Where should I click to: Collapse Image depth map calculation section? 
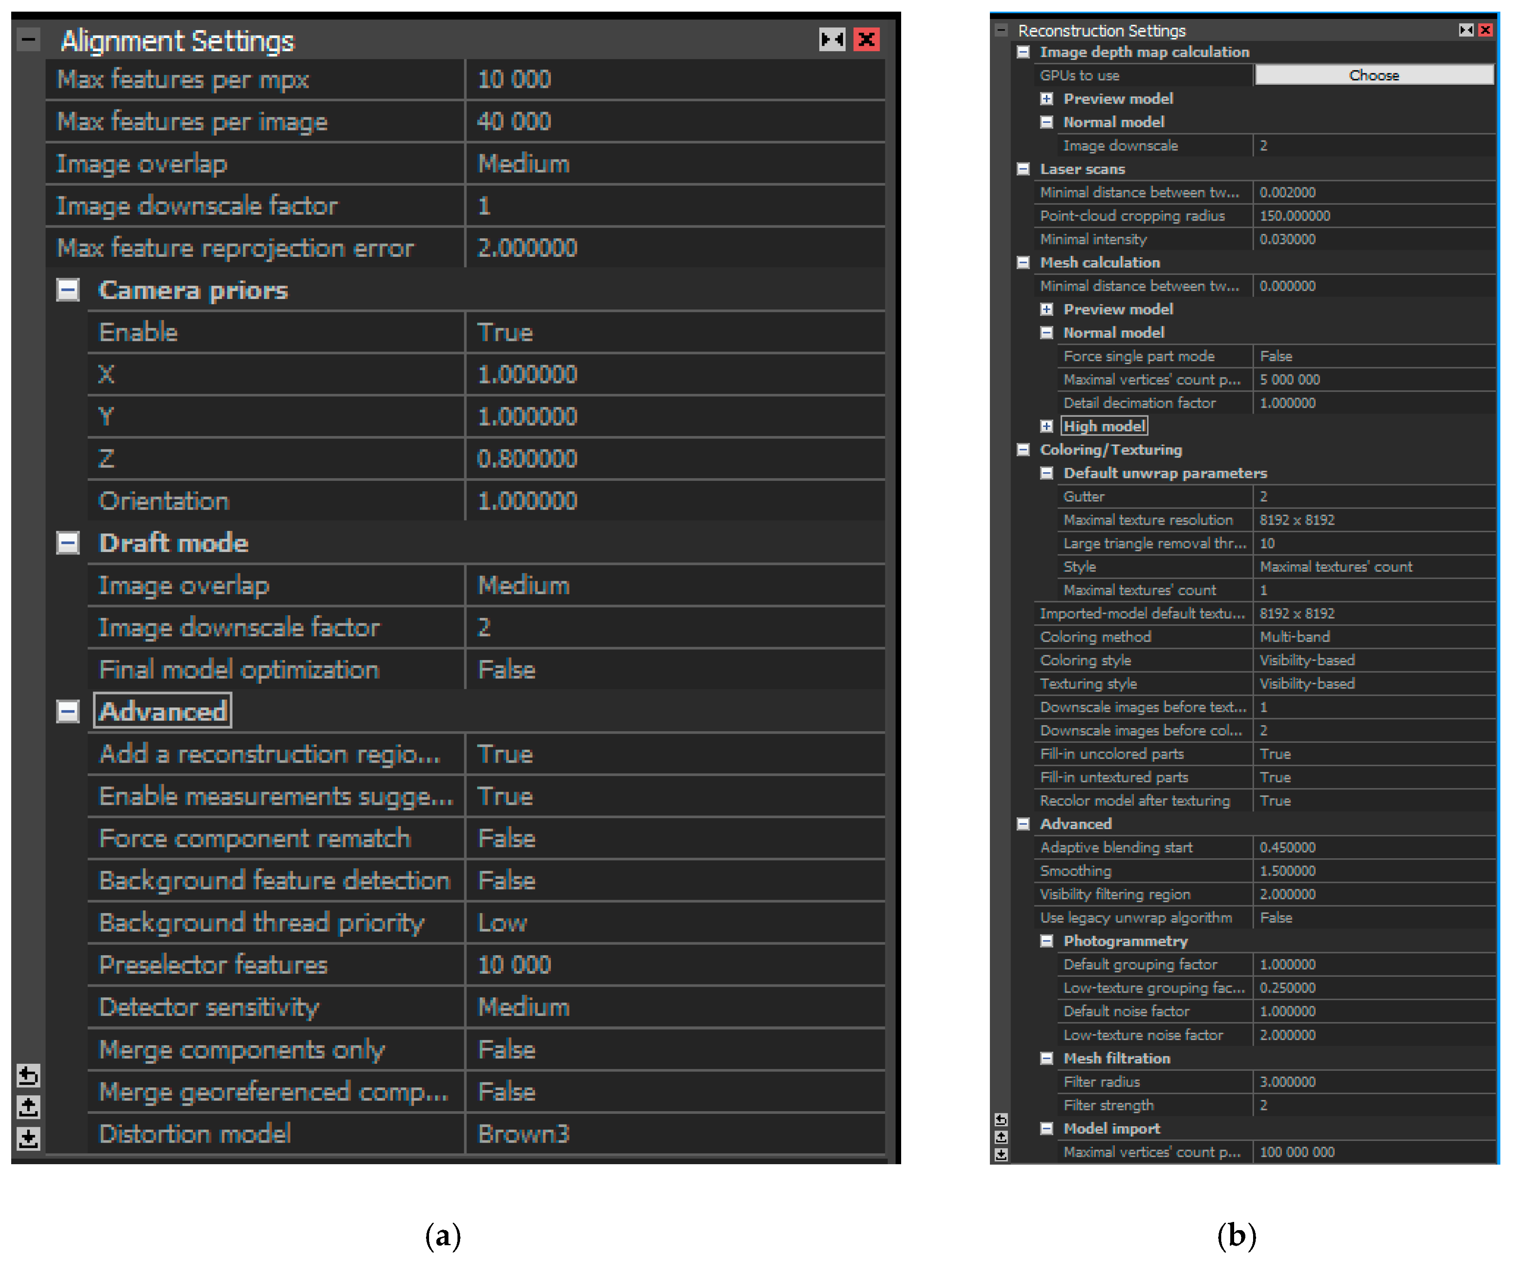coord(1023,52)
